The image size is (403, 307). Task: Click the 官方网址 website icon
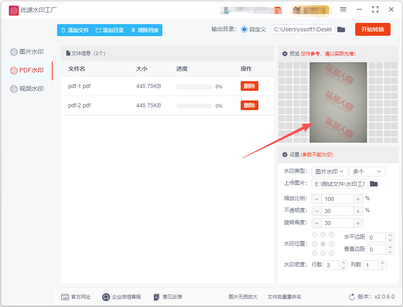click(x=65, y=297)
